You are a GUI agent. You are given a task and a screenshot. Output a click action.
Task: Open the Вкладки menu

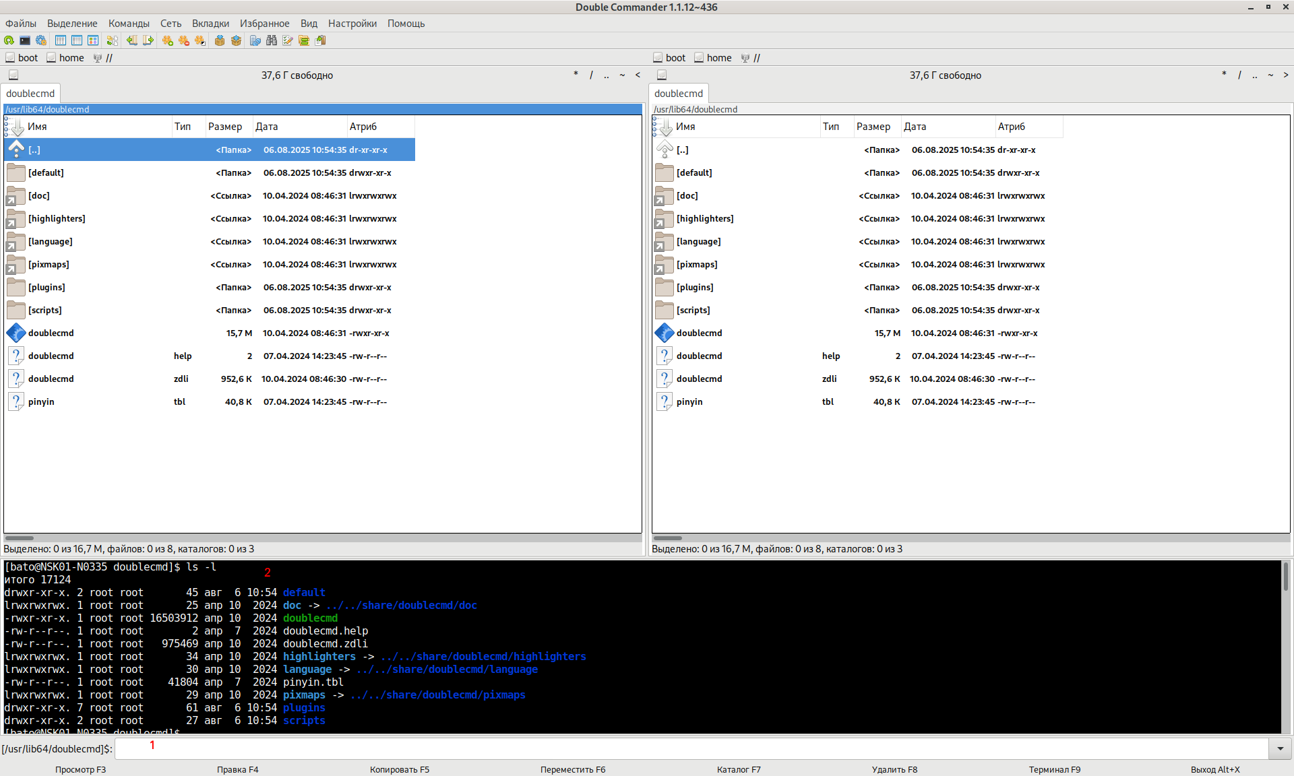click(x=210, y=24)
